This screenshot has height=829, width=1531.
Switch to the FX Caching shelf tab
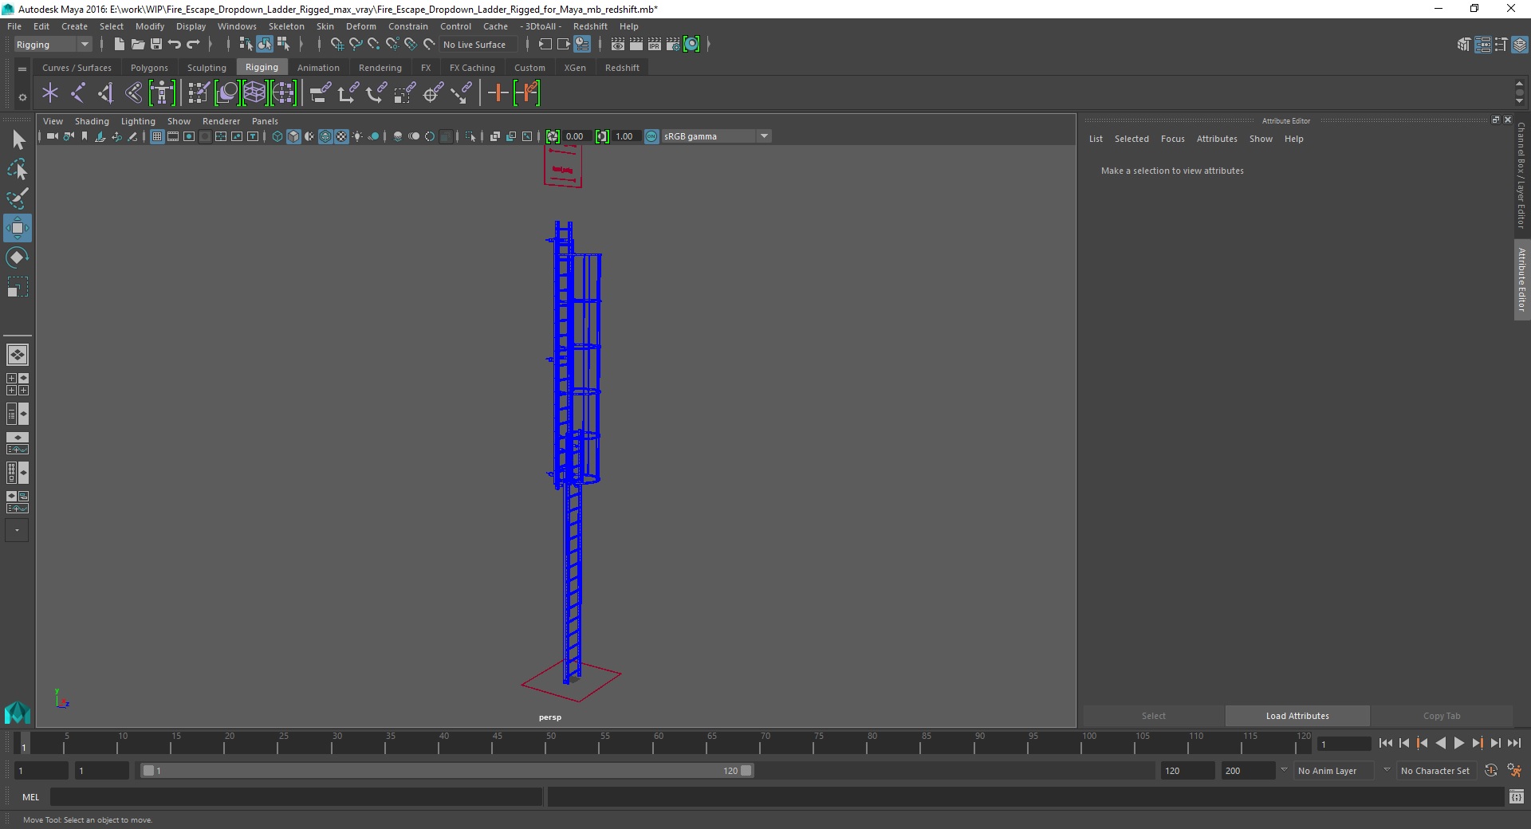coord(472,68)
